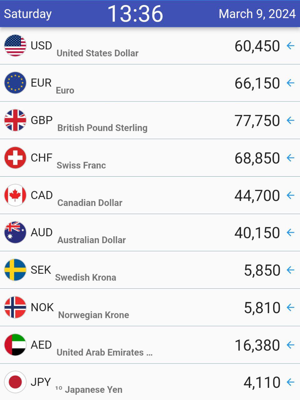Expand details arrow beside 66,150 Euro rate

[291, 83]
